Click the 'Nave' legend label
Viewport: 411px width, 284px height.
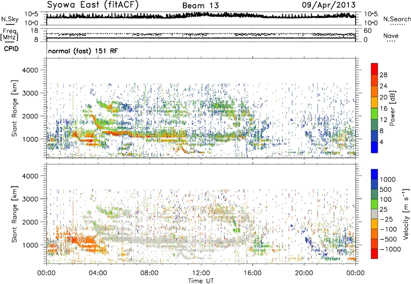(391, 35)
